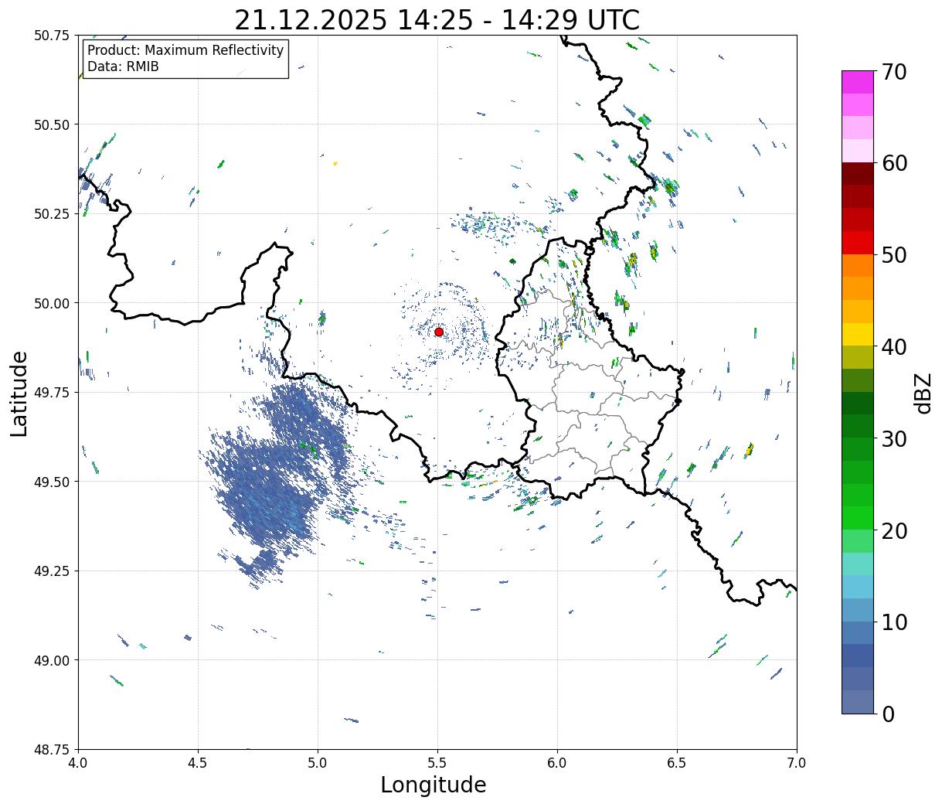
Task: Pick the dark maroon swatch above 60 dBZ
Action: pos(858,173)
